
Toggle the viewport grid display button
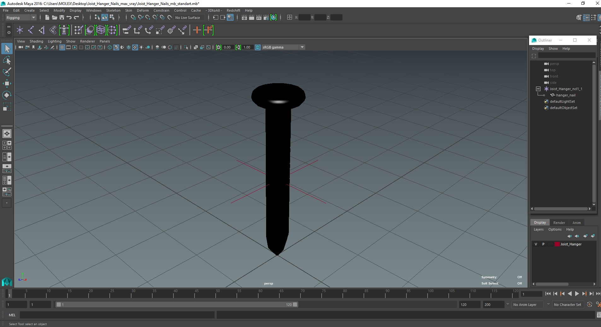pyautogui.click(x=62, y=47)
